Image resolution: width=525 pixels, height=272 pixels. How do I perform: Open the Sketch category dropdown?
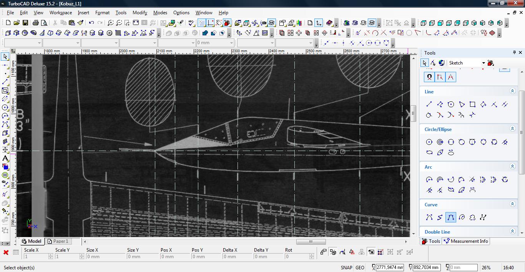click(x=483, y=63)
